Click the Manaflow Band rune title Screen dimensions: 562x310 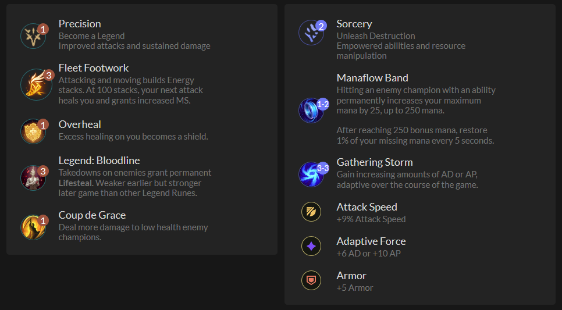[x=372, y=78]
